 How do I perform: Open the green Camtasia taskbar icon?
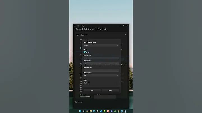click(104, 111)
